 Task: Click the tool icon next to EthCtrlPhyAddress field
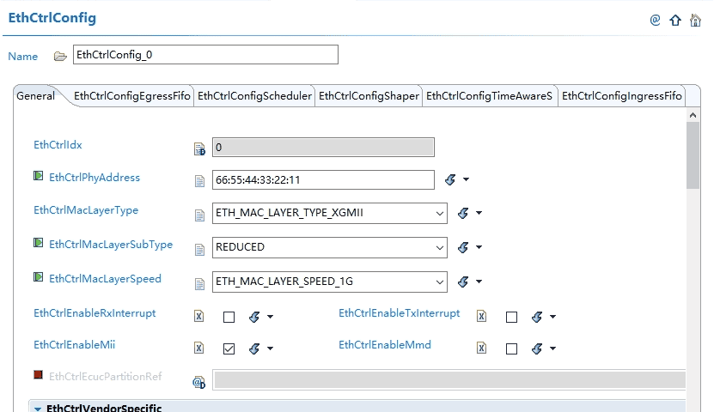click(x=450, y=179)
